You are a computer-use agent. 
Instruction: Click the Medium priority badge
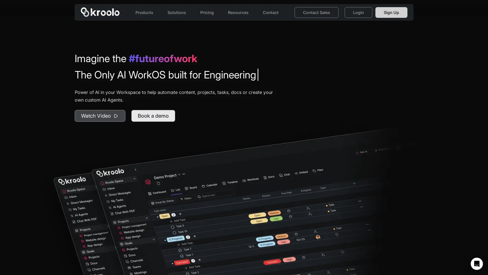click(274, 213)
